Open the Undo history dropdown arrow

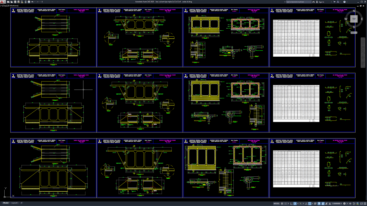(35, 2)
